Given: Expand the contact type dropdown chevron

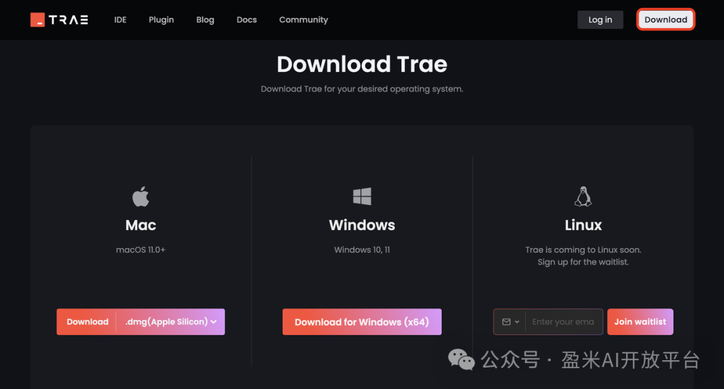Looking at the screenshot, I should [x=517, y=321].
